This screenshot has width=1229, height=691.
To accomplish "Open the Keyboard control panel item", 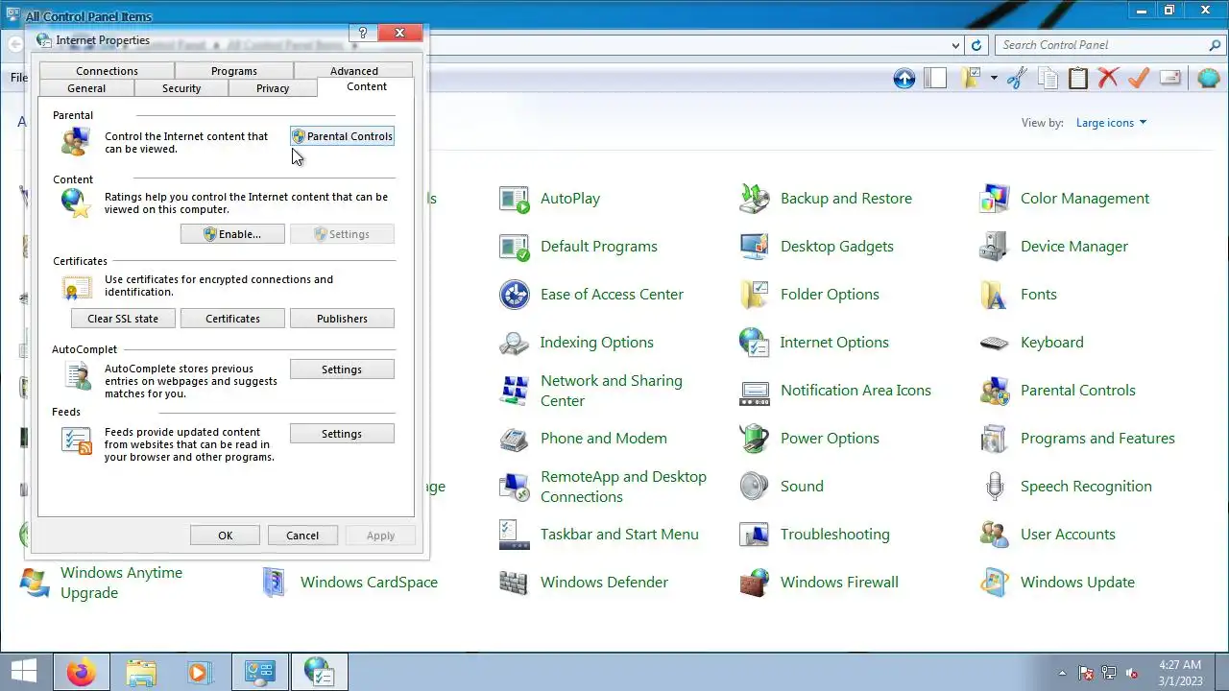I will [1031, 343].
